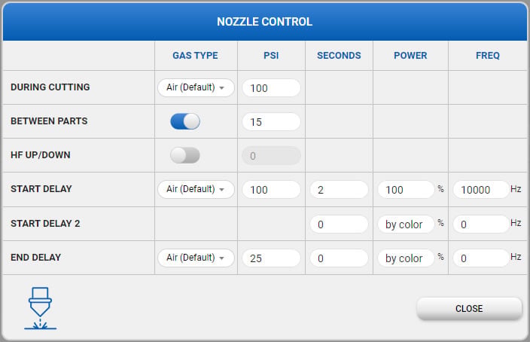Enable the HF Up/Down switch
The height and width of the screenshot is (342, 530).
(185, 155)
